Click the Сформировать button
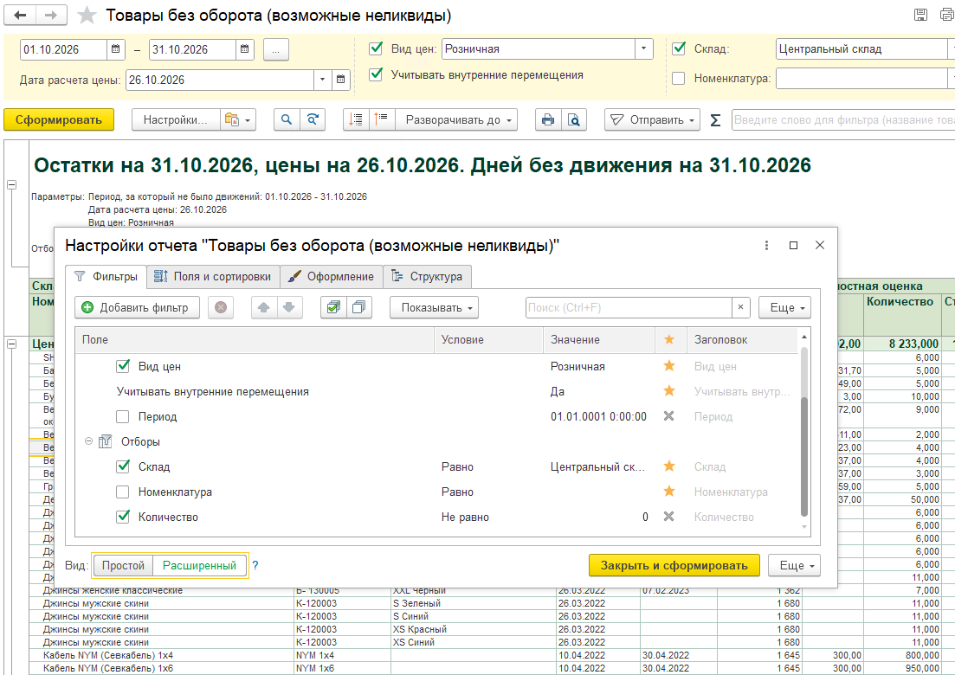This screenshot has width=955, height=675. pyautogui.click(x=59, y=120)
